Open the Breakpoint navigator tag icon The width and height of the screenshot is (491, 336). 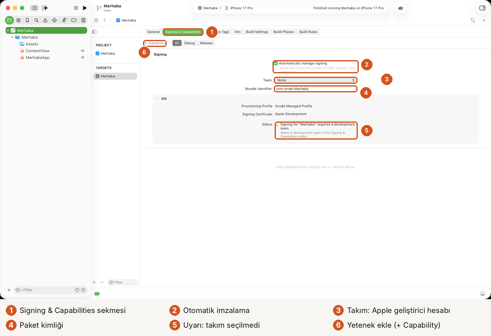tap(74, 20)
